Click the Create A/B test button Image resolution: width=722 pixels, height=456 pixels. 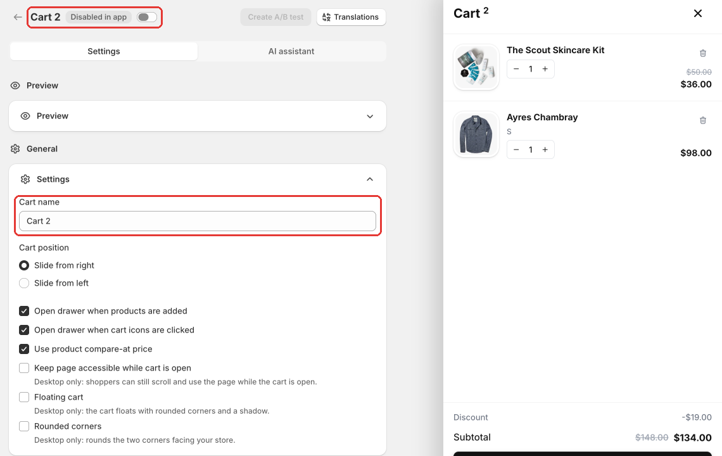click(275, 17)
